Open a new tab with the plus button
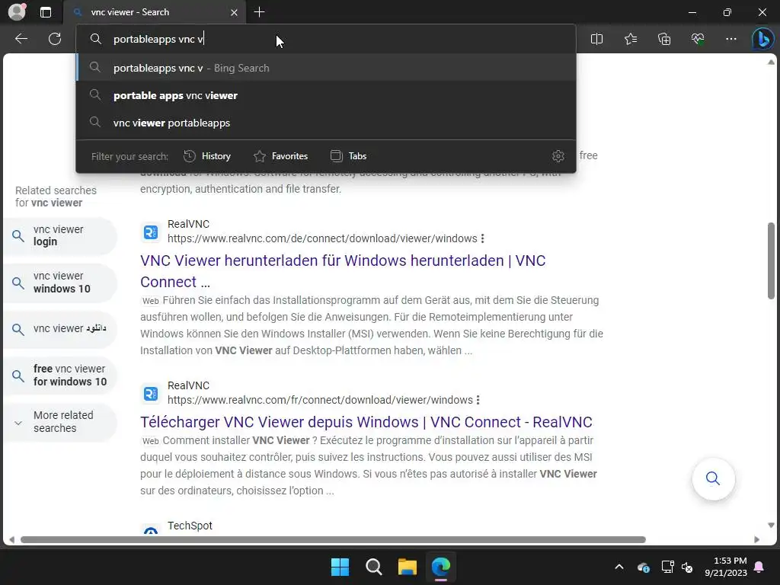 [259, 12]
